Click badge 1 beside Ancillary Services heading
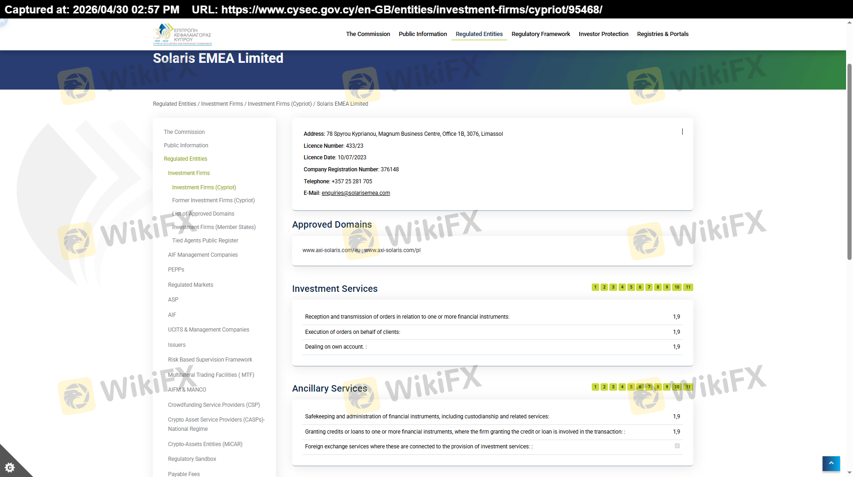Image resolution: width=853 pixels, height=477 pixels. tap(595, 387)
